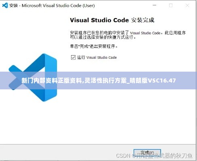Minimize the installer window
Viewport: 197px width, 161px height.
click(155, 5)
